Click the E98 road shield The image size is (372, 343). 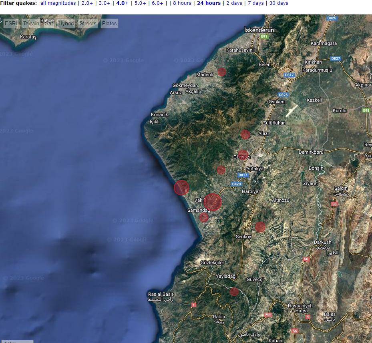pyautogui.click(x=366, y=110)
